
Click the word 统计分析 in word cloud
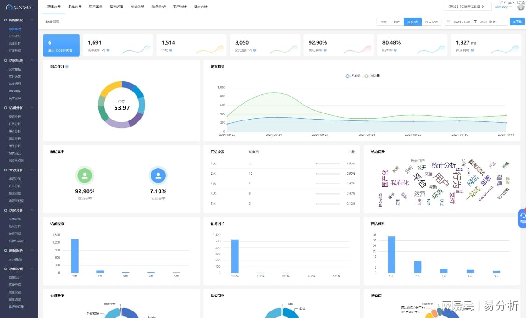[444, 165]
